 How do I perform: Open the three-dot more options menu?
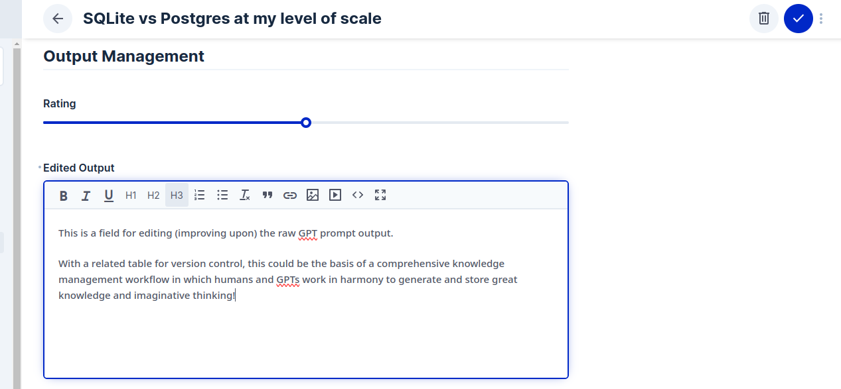(x=821, y=19)
